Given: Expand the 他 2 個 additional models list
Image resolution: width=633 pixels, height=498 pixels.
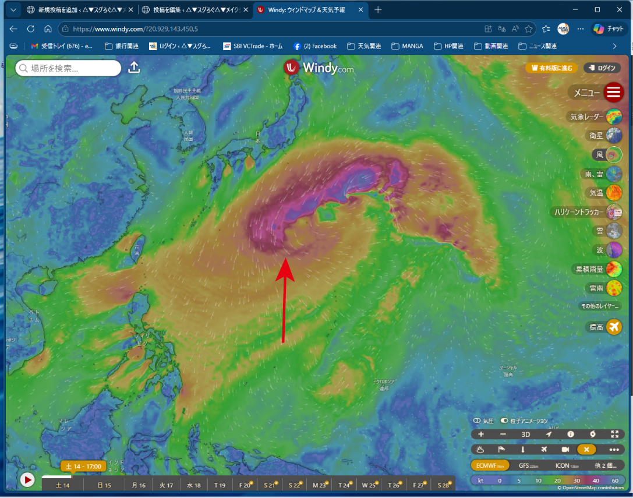Looking at the screenshot, I should point(604,465).
